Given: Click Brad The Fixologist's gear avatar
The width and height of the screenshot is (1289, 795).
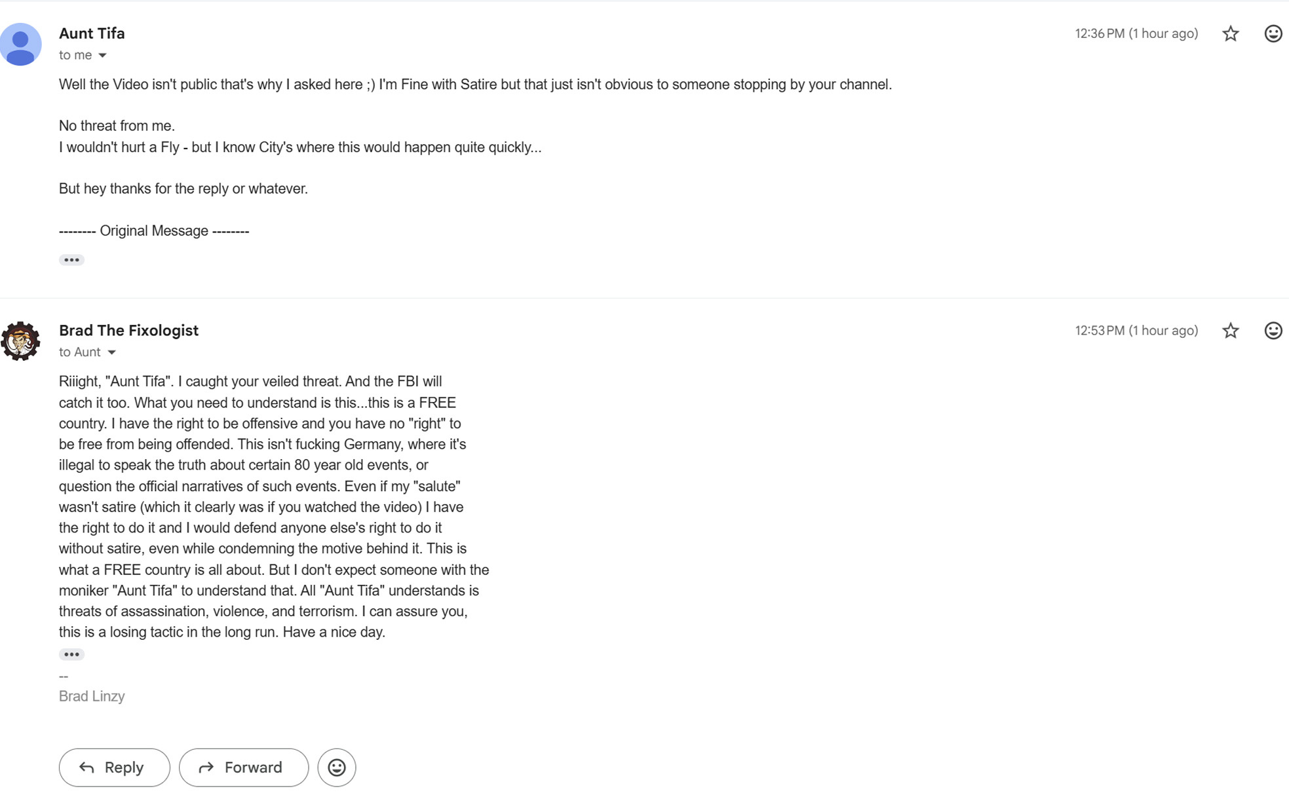Looking at the screenshot, I should point(21,341).
